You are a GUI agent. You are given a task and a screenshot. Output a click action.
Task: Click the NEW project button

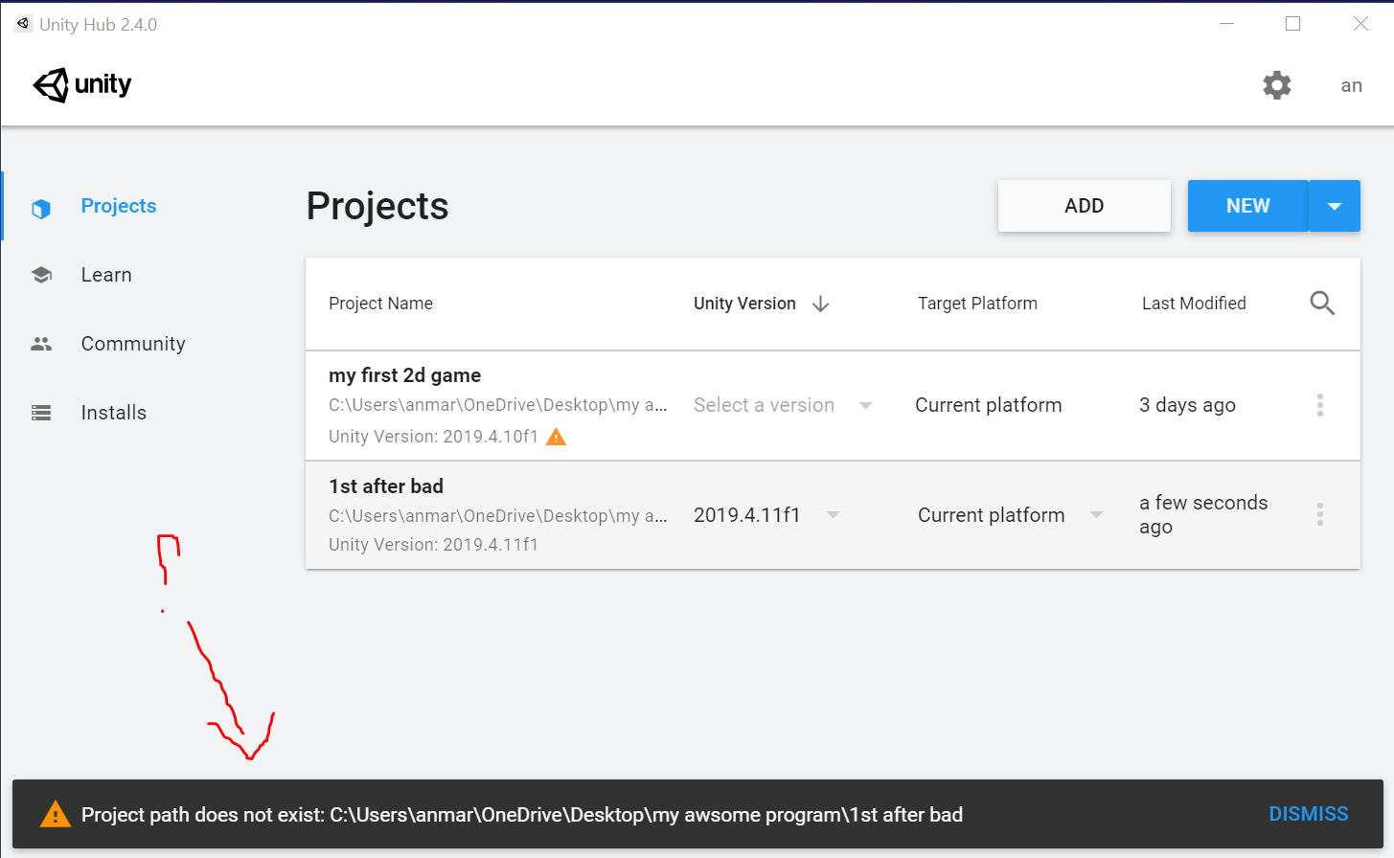click(x=1247, y=206)
